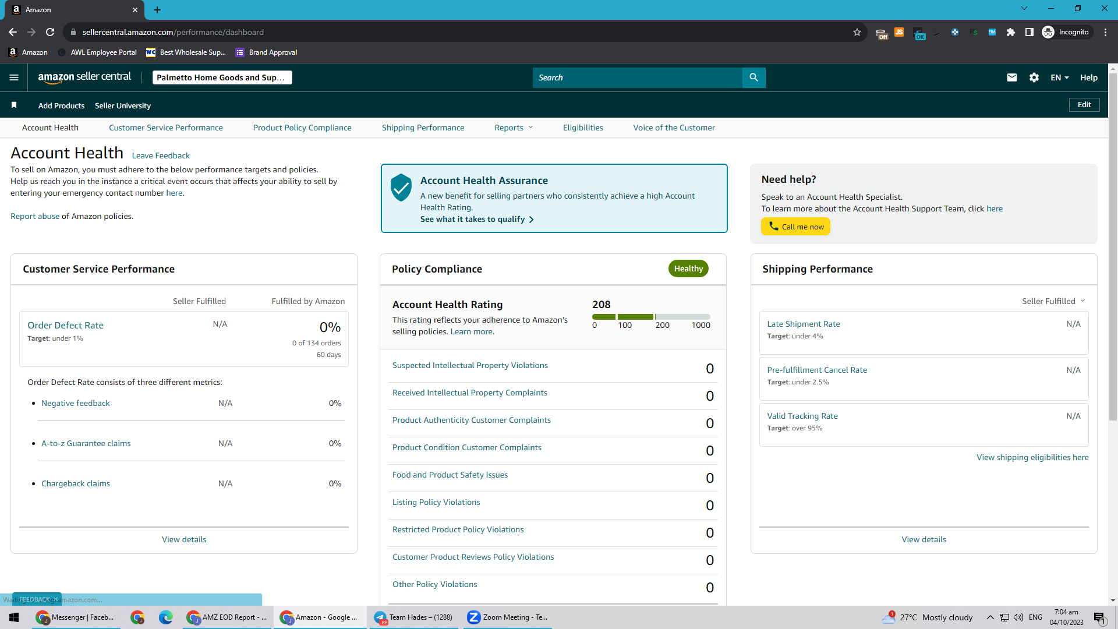Expand See what it takes to qualify
The width and height of the screenshot is (1118, 629).
point(477,219)
